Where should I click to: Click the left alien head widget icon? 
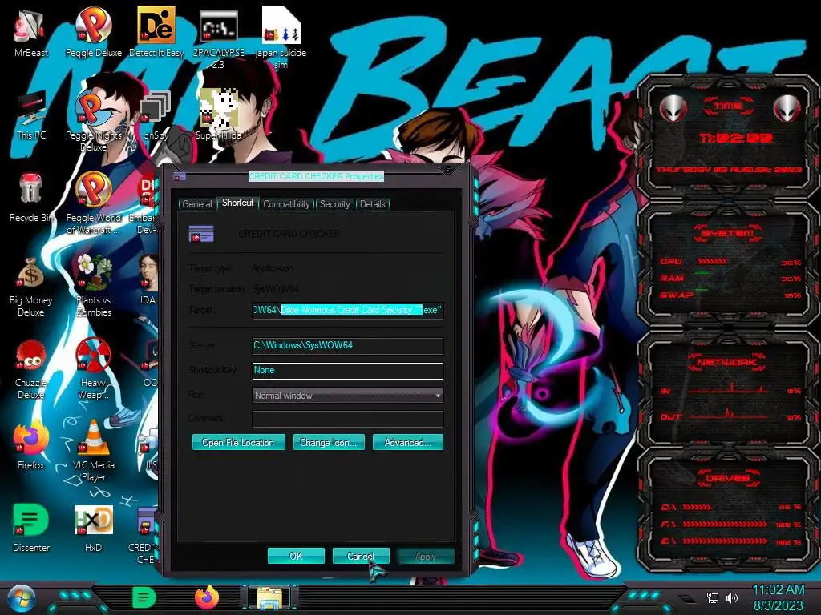673,108
